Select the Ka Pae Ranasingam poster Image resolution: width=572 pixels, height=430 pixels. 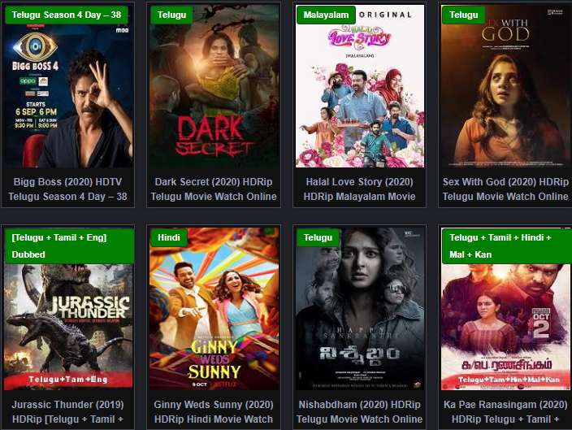(x=506, y=309)
